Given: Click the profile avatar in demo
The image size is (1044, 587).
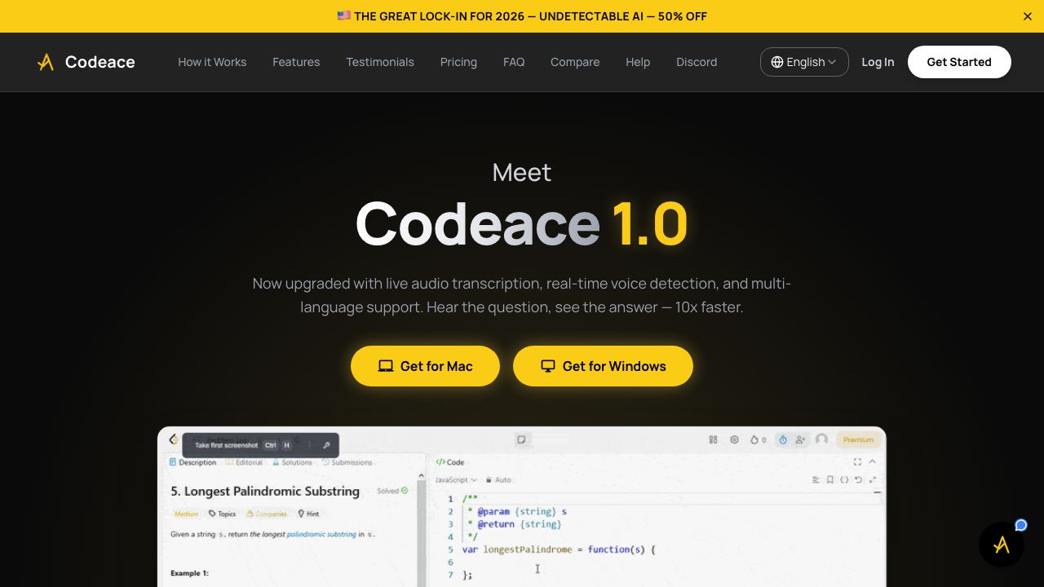Looking at the screenshot, I should 821,439.
